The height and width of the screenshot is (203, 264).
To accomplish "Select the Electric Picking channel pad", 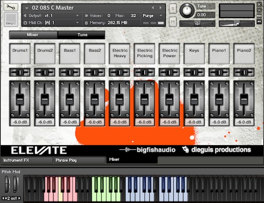I will click(144, 53).
